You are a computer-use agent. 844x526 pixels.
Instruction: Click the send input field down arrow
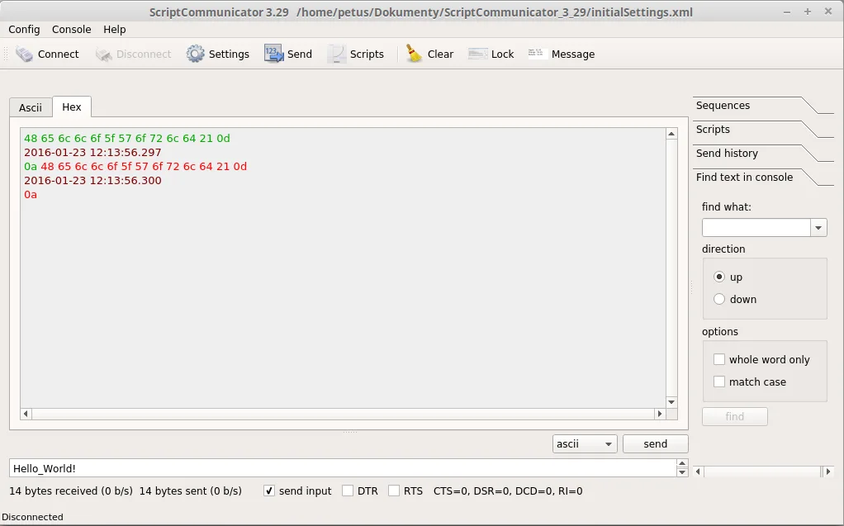pos(682,472)
